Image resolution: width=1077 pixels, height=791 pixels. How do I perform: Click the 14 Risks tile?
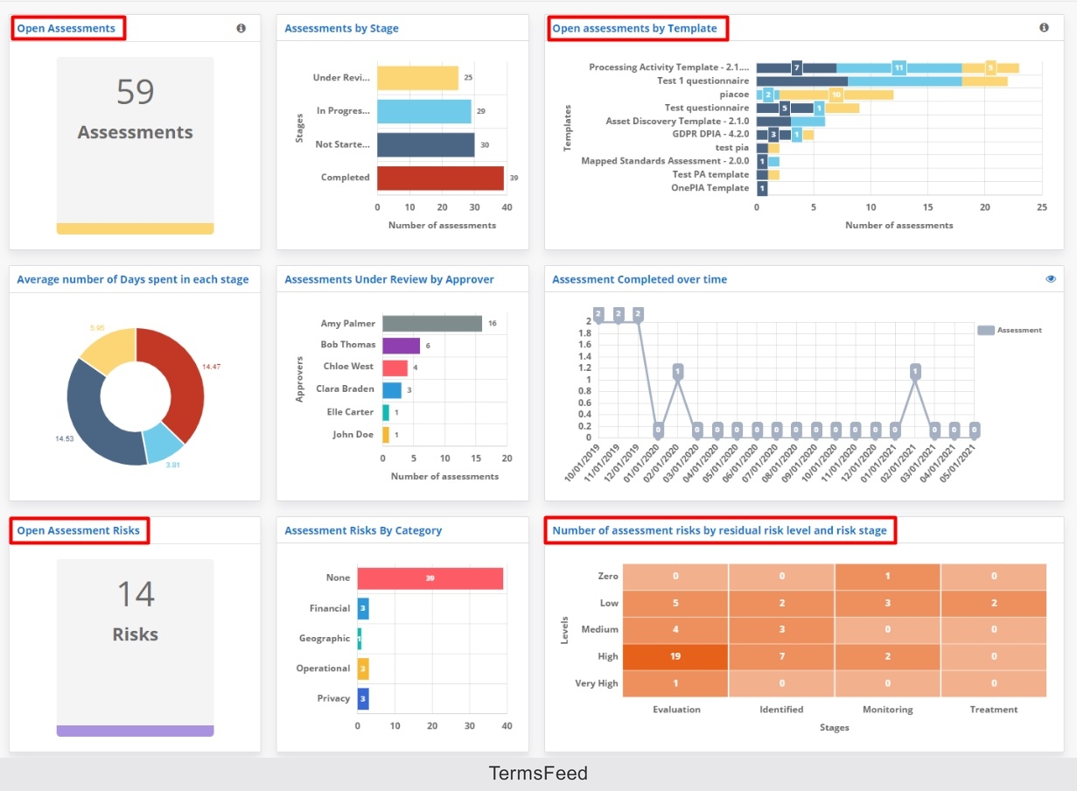135,647
